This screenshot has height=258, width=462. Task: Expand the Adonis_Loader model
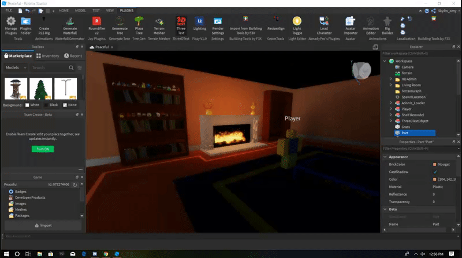(x=391, y=103)
